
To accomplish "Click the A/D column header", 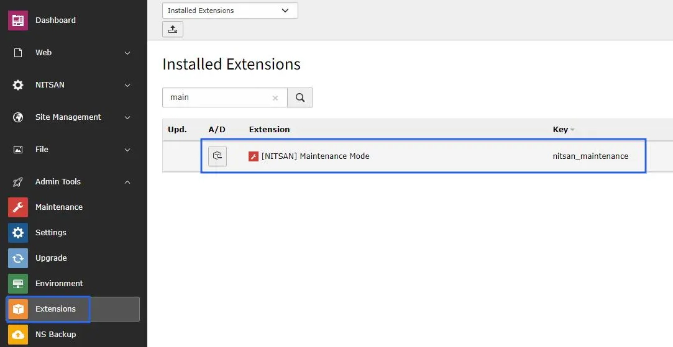I will [217, 130].
